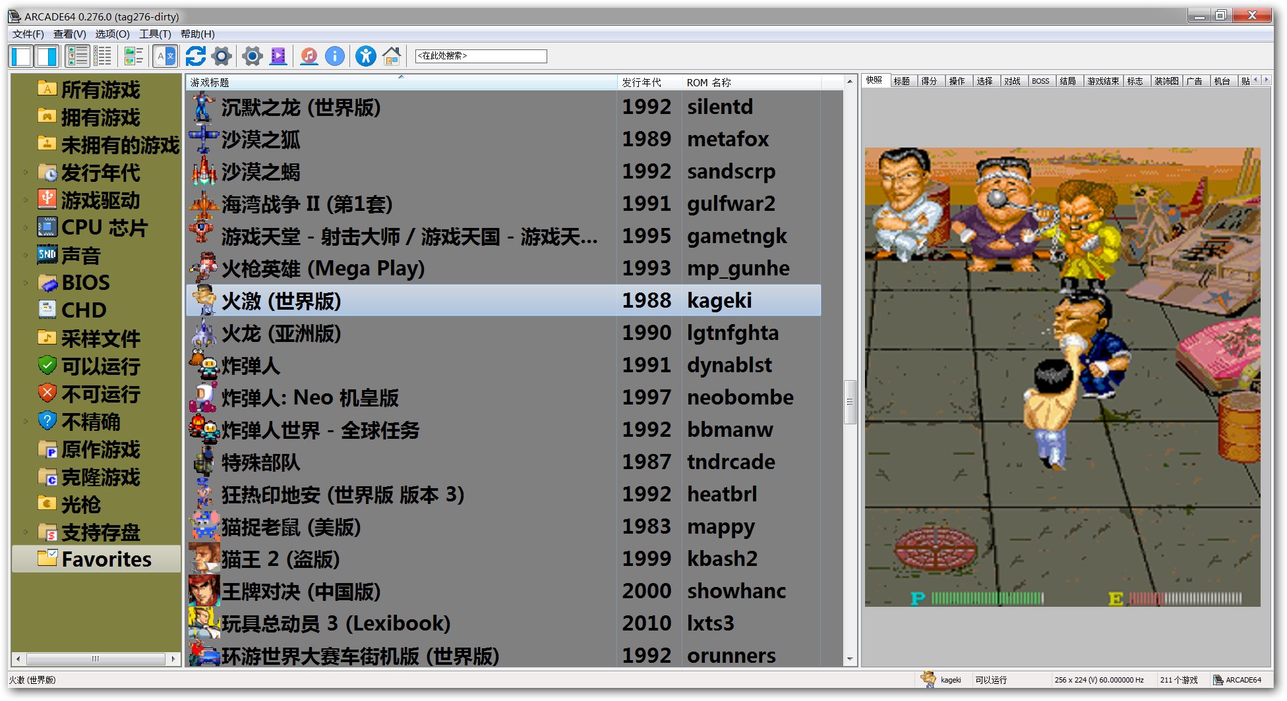
Task: Toggle the picture area panel button
Action: pyautogui.click(x=47, y=57)
